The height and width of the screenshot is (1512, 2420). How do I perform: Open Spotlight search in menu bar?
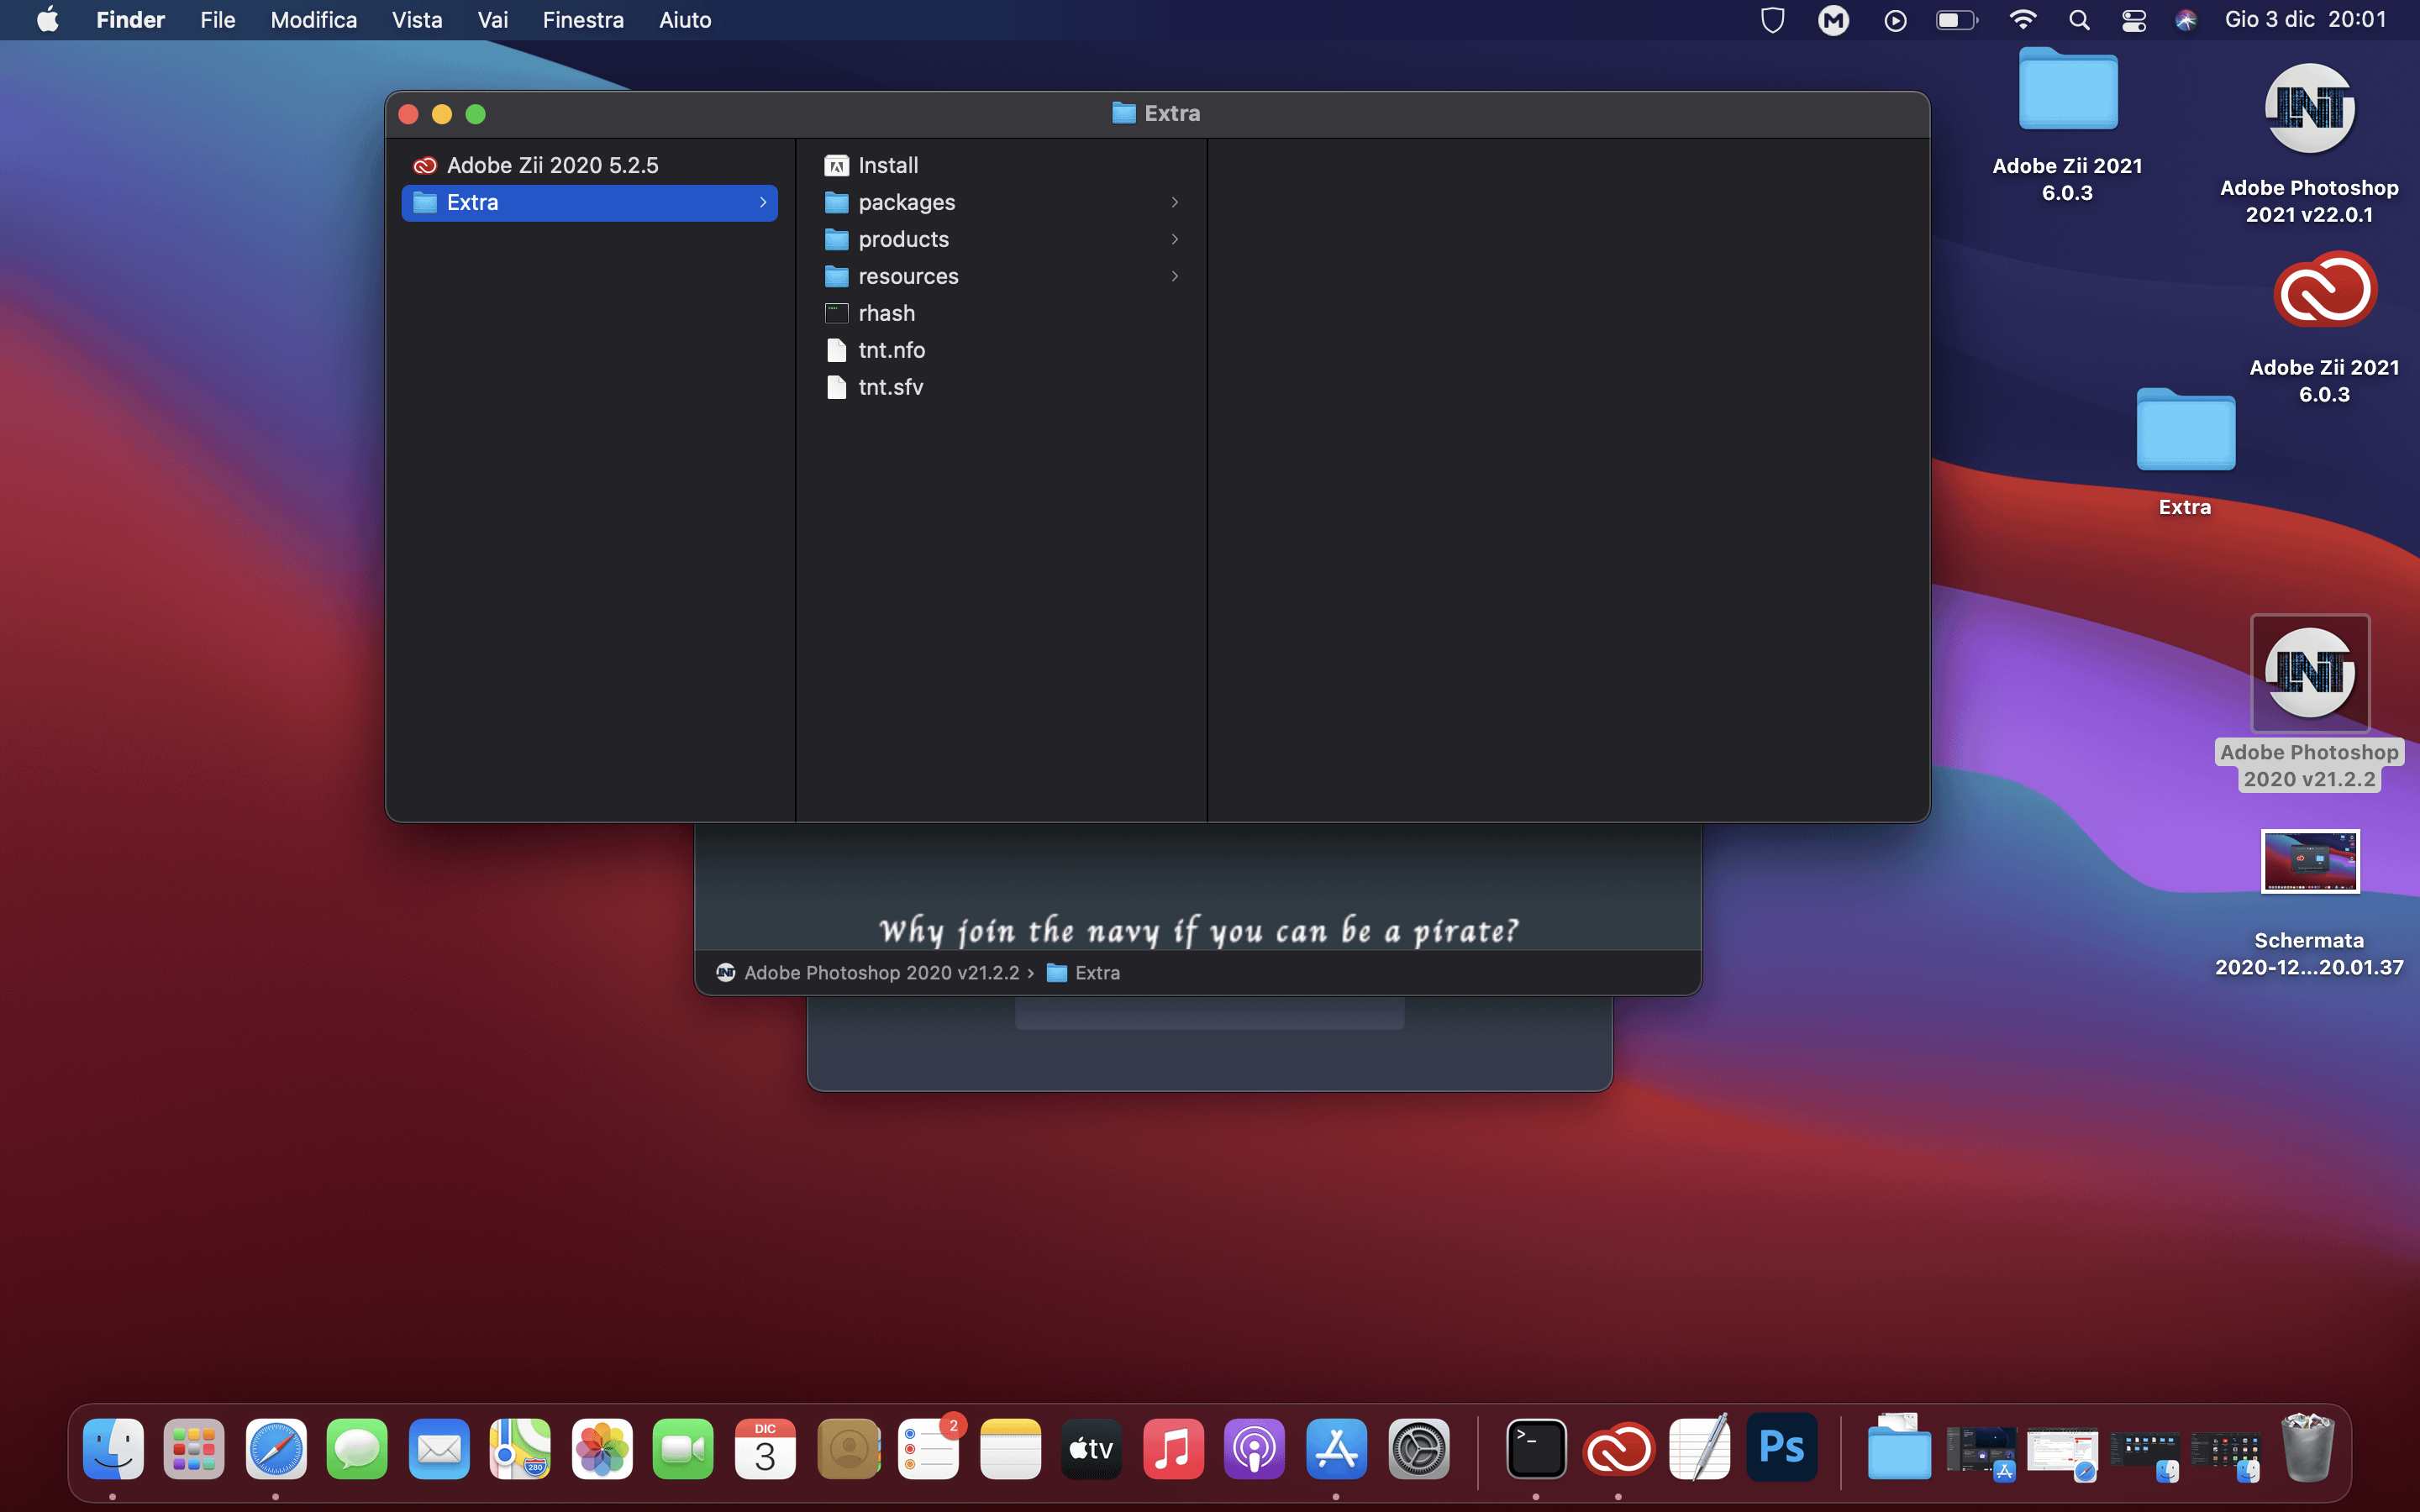point(2079,20)
